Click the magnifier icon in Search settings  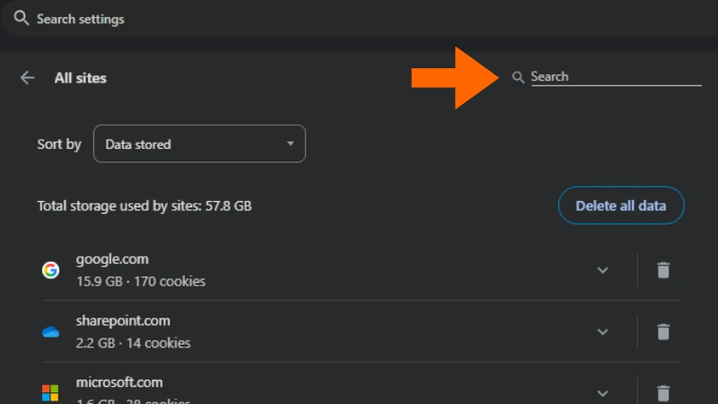pyautogui.click(x=22, y=18)
